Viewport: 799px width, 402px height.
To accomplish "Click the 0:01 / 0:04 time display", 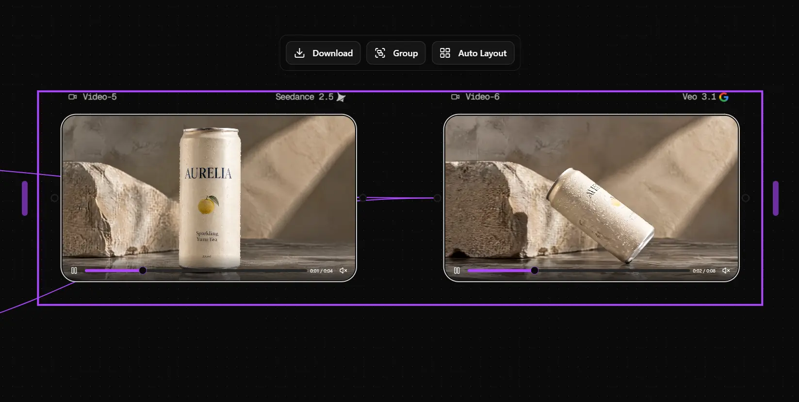I will (321, 271).
